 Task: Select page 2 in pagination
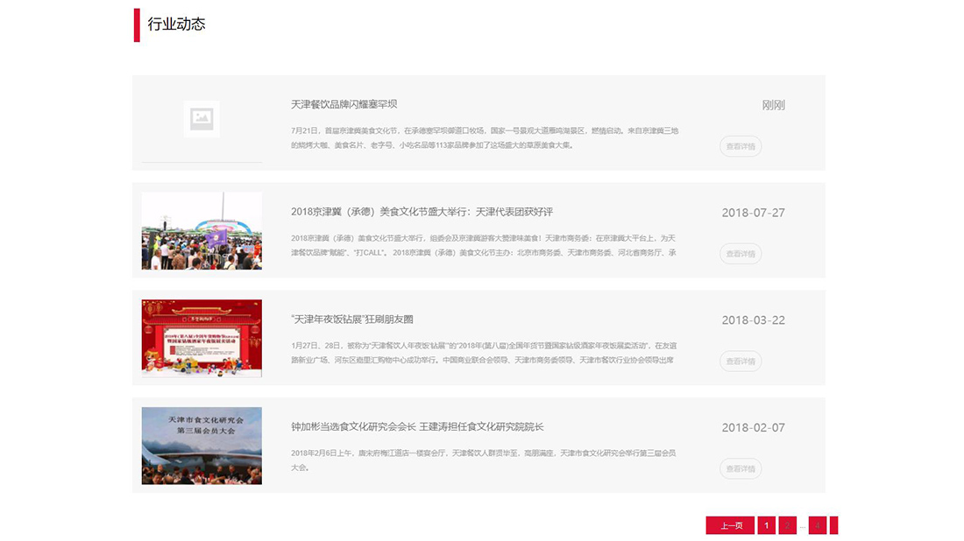[x=788, y=525]
